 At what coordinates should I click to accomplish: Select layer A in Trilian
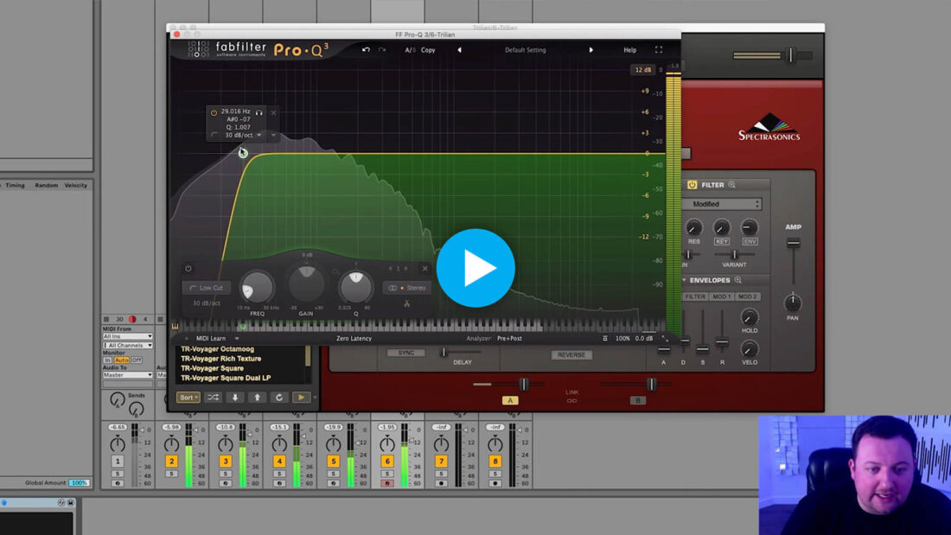click(510, 400)
